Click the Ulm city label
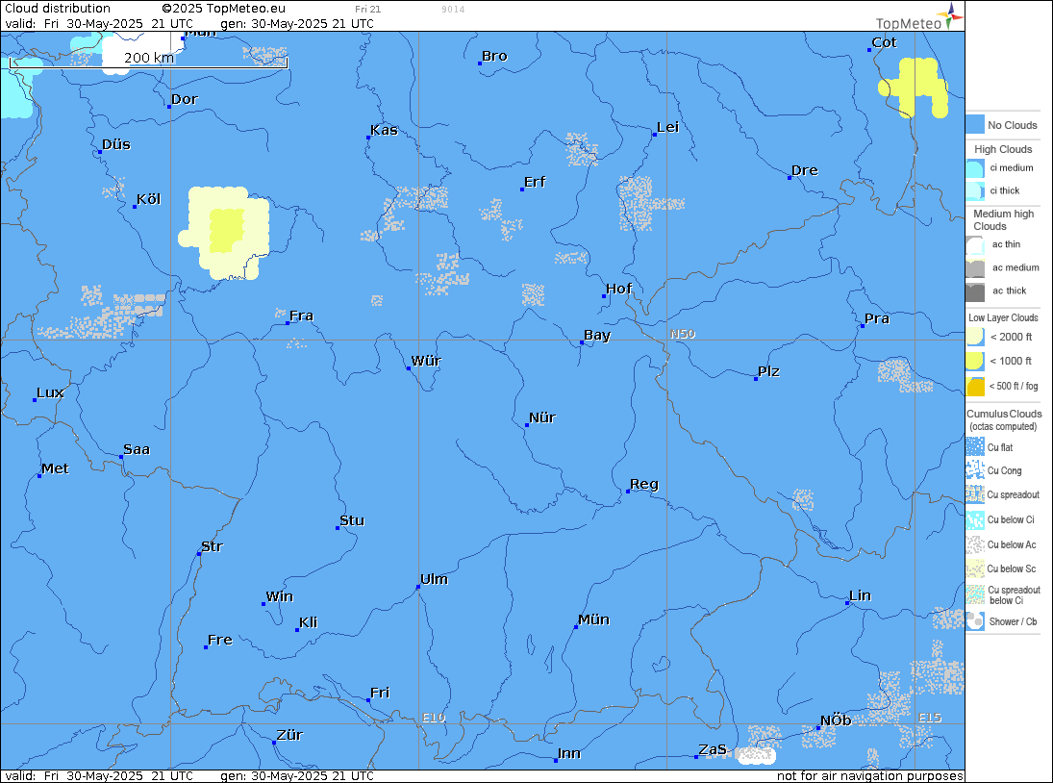Screen dimensions: 1053x783 [434, 579]
